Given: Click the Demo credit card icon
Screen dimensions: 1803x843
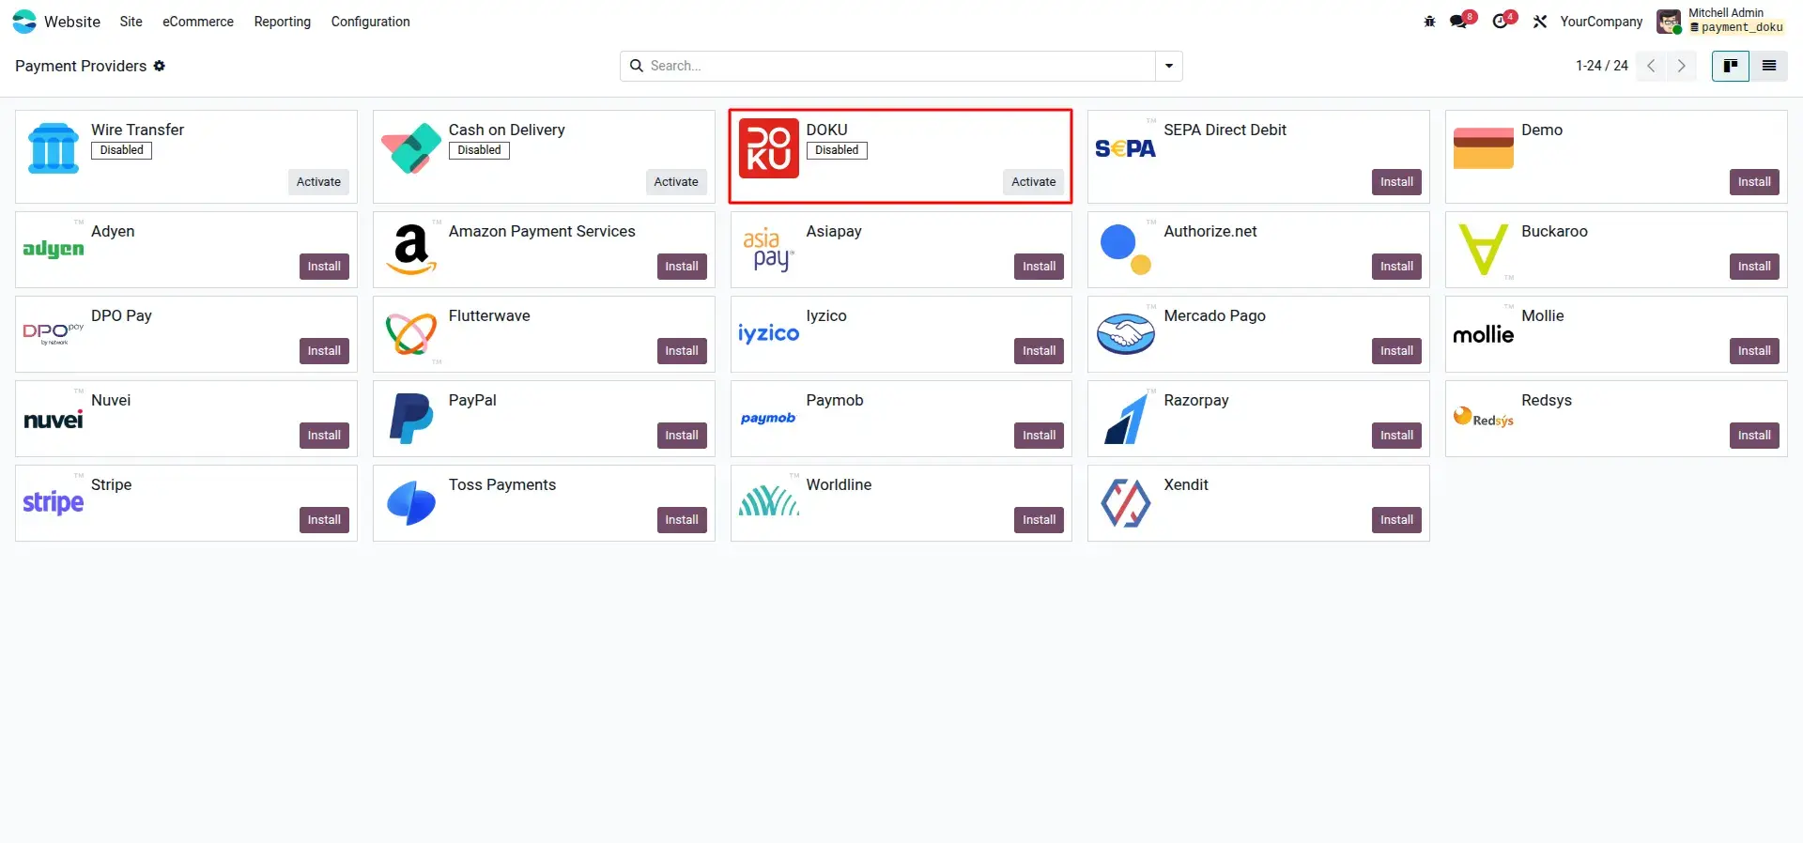Looking at the screenshot, I should click(1483, 148).
